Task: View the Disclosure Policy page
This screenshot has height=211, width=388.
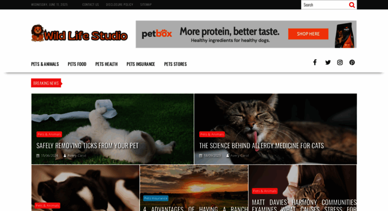Action: pyautogui.click(x=119, y=4)
